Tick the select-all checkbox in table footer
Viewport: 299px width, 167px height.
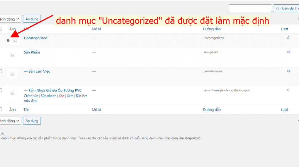(x=1, y=110)
